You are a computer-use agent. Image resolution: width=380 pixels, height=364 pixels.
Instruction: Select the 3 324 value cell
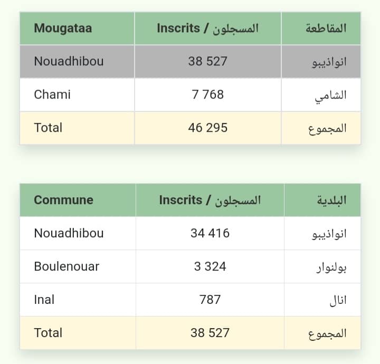pyautogui.click(x=210, y=266)
